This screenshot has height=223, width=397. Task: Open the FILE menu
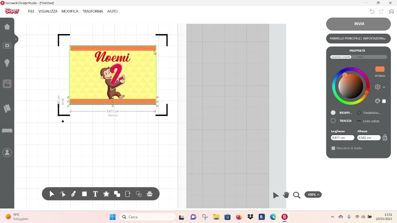pos(31,11)
